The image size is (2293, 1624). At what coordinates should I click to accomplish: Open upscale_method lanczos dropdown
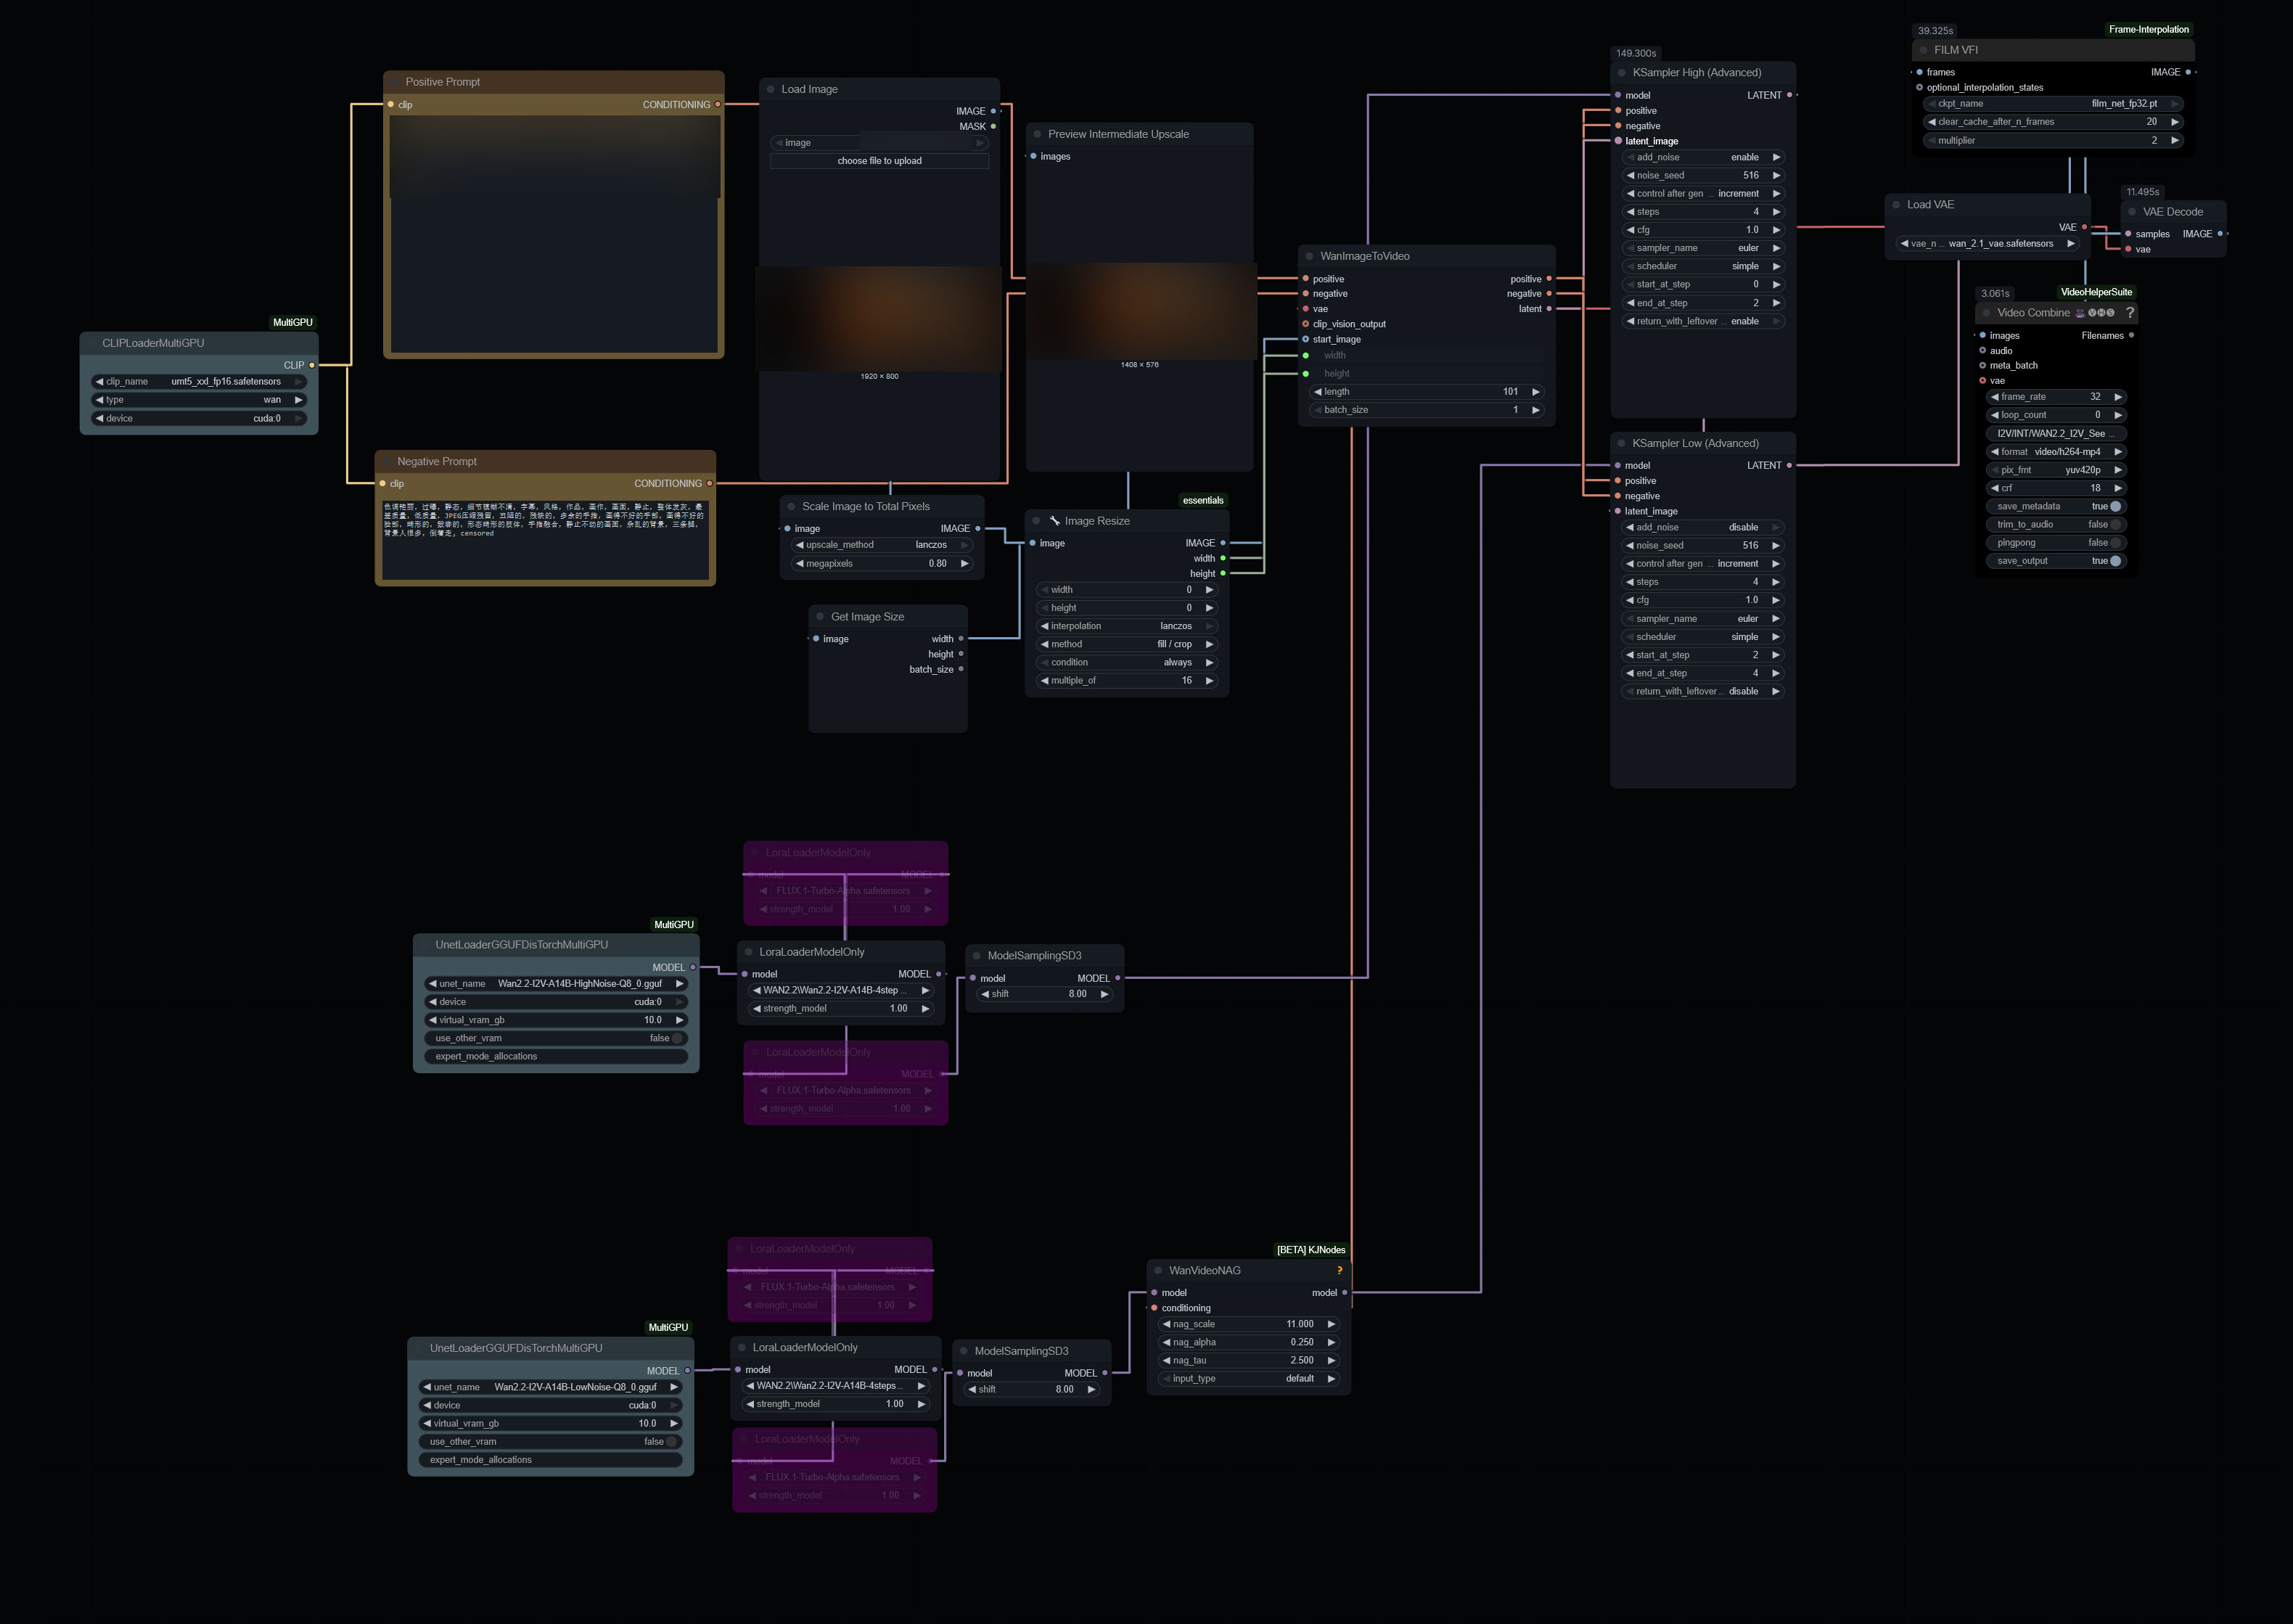pyautogui.click(x=882, y=545)
